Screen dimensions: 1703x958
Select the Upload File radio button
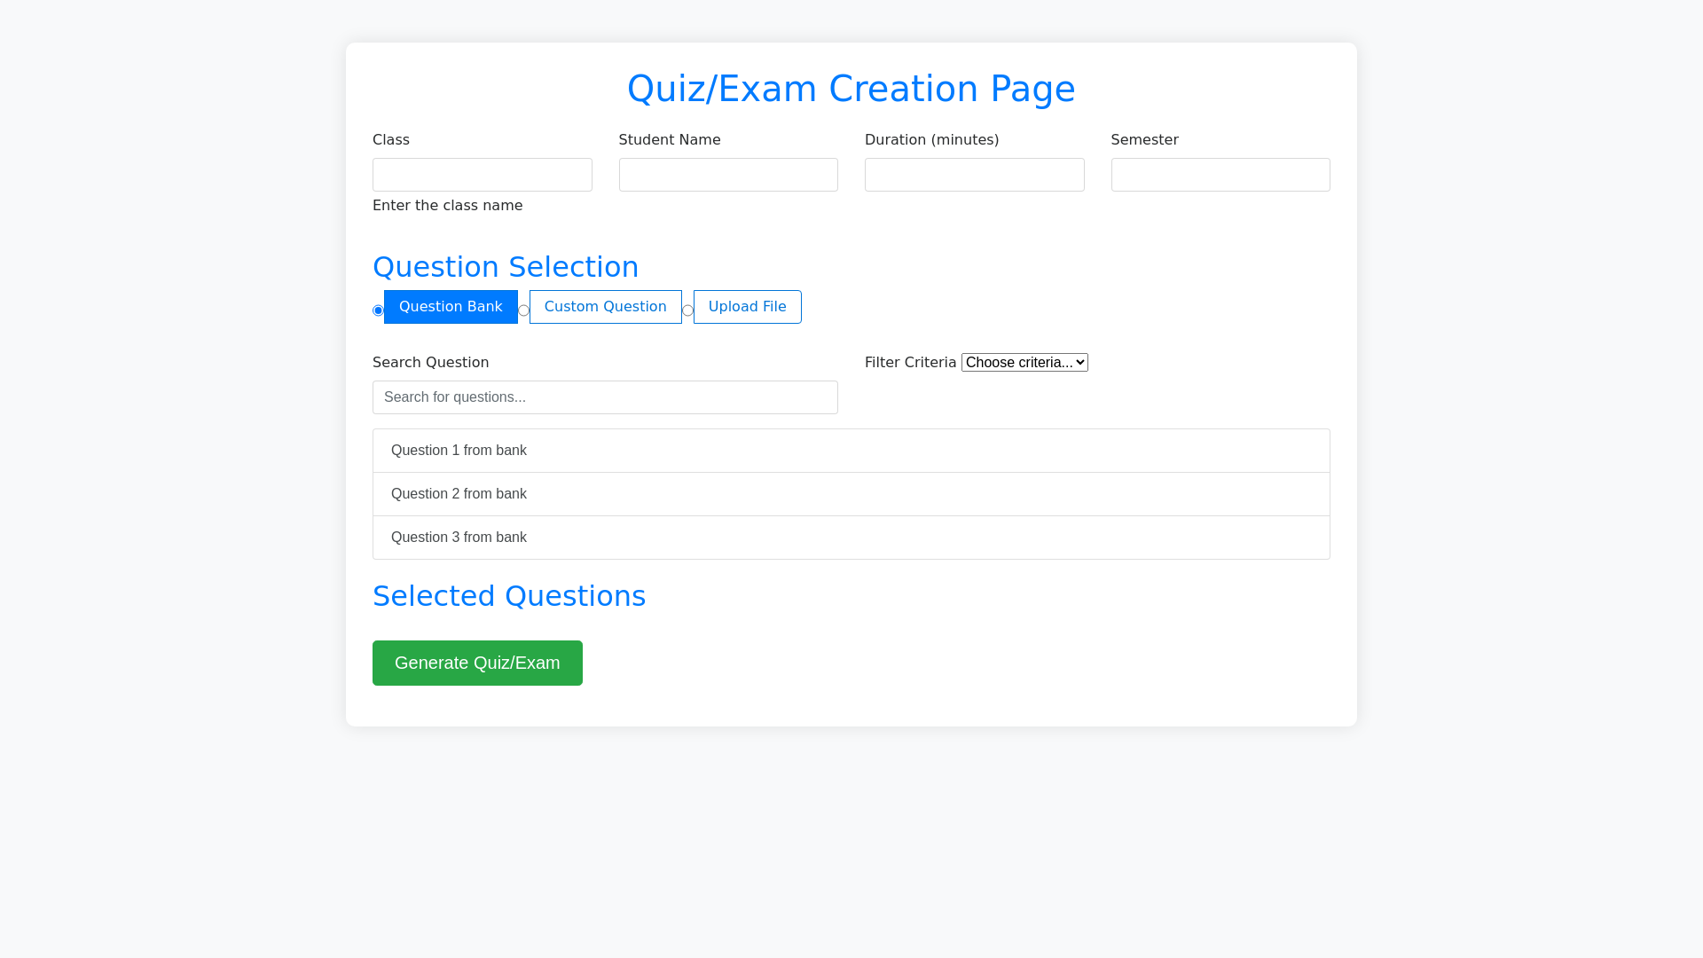687,310
